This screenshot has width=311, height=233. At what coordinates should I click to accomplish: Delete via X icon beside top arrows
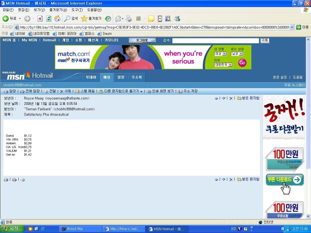coord(231,98)
